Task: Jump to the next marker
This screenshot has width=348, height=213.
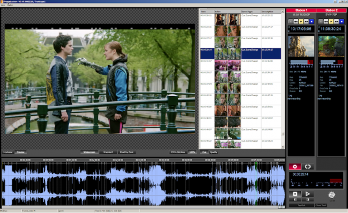Action: [x=307, y=199]
